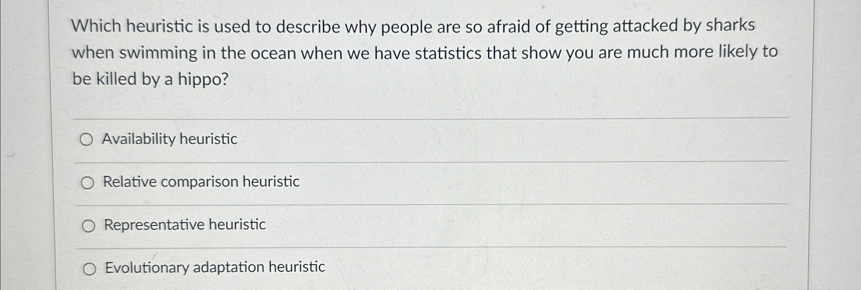Choose Representative heuristic by clicking its circle
This screenshot has width=861, height=290.
(x=88, y=225)
